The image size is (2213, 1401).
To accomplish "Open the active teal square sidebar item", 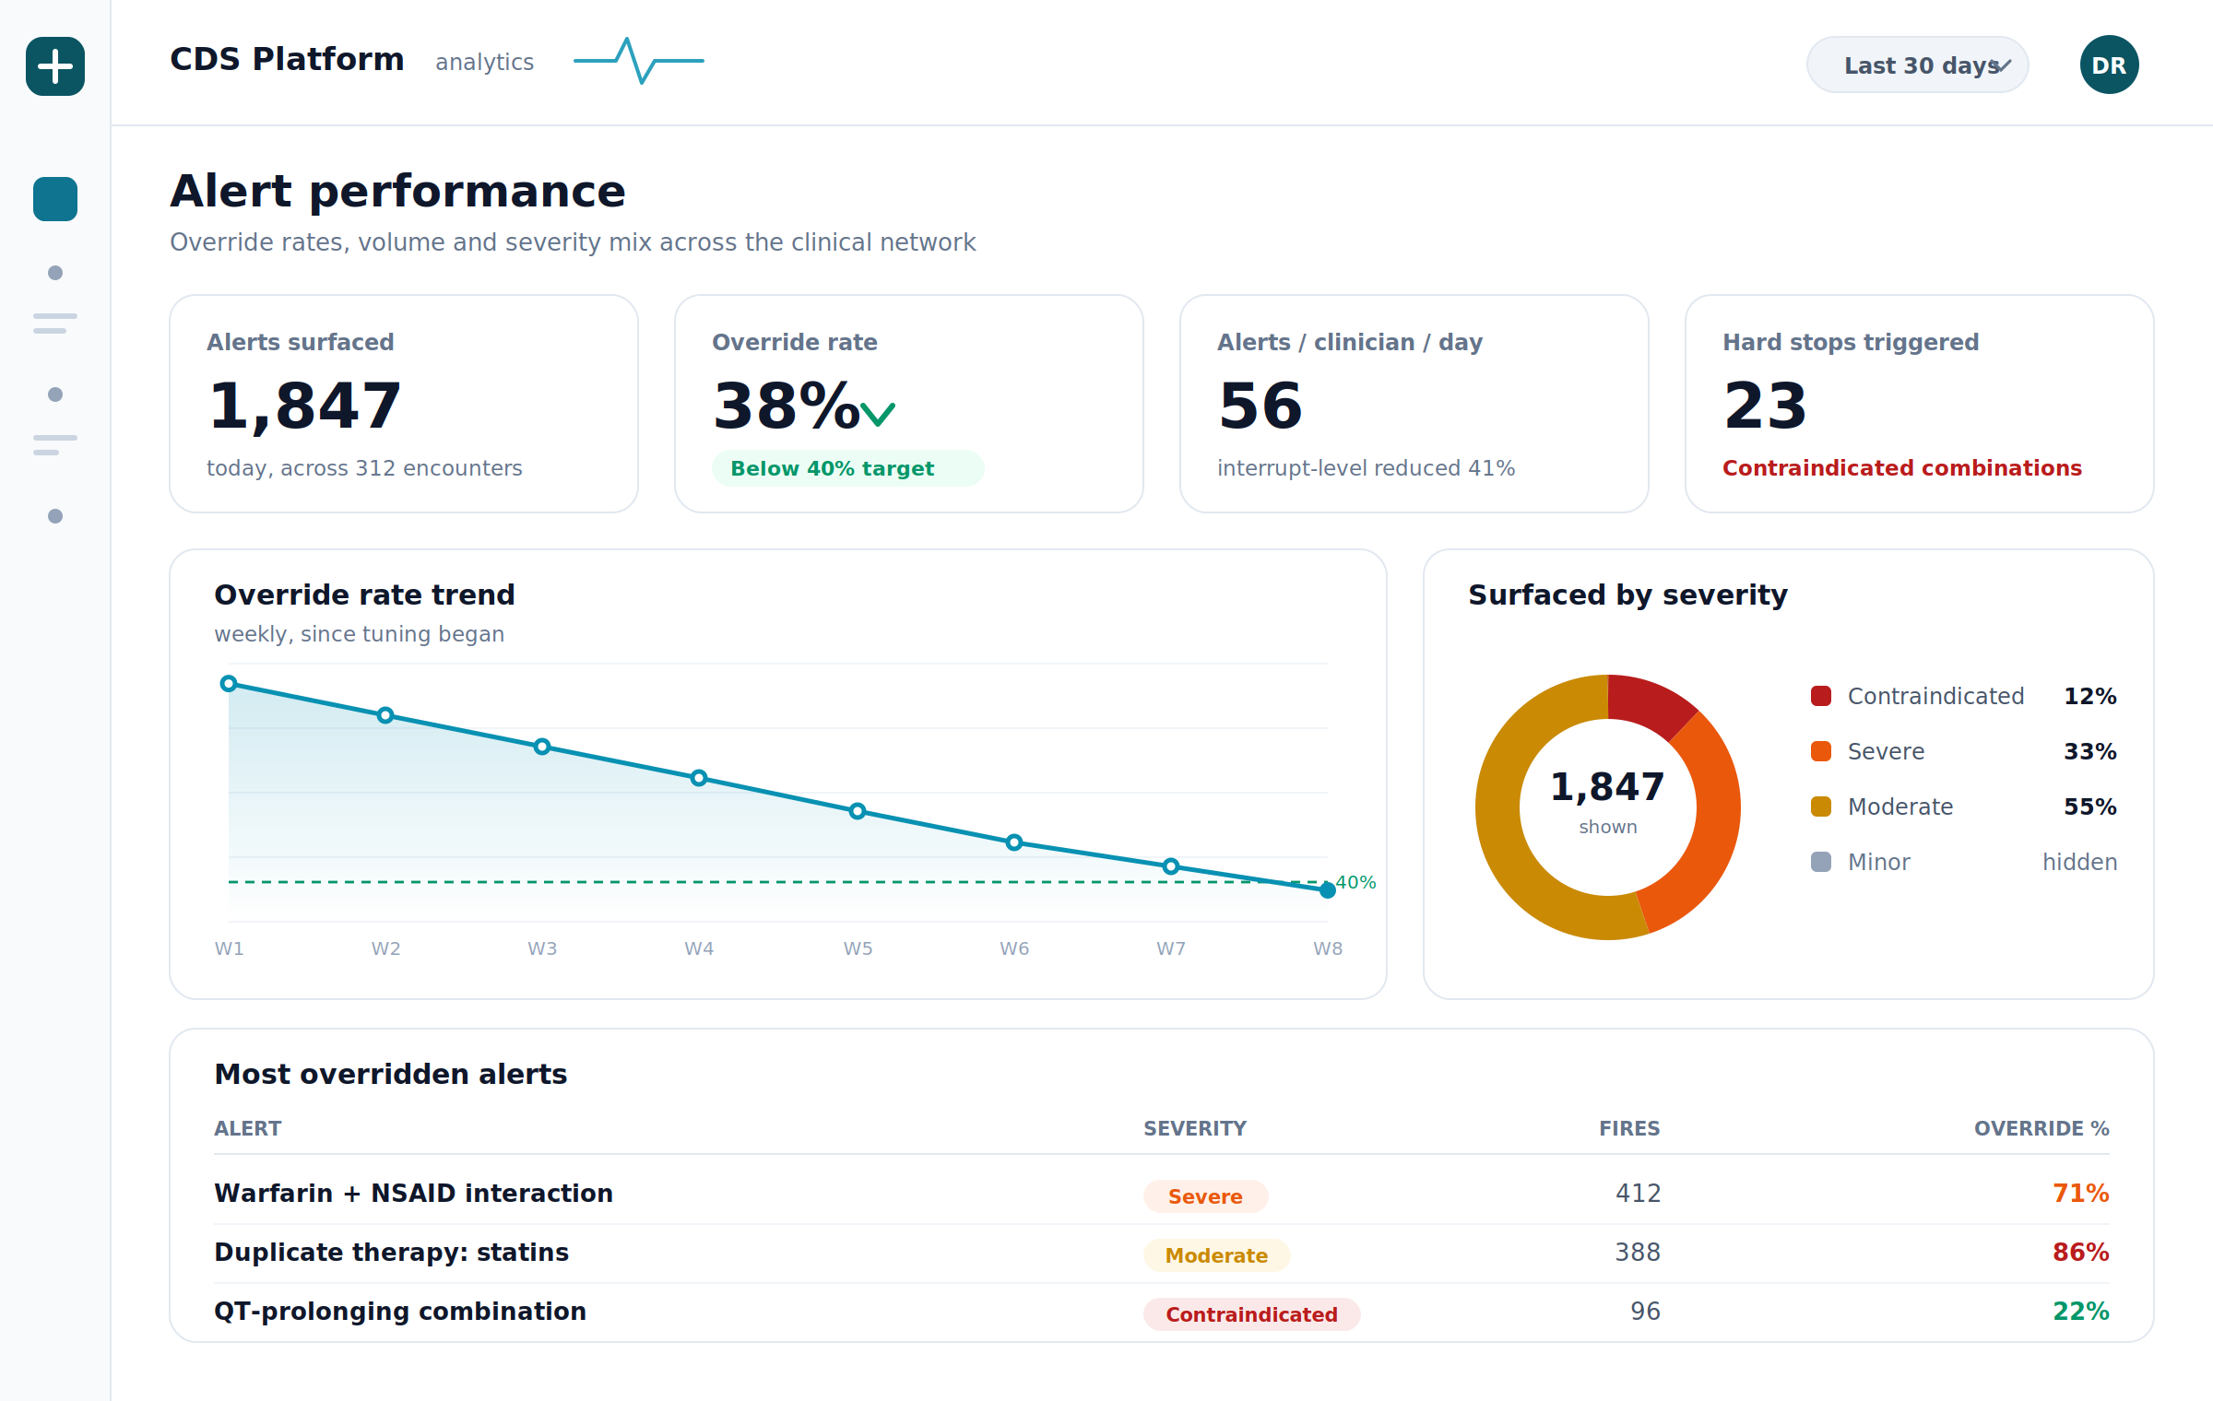I will coord(55,199).
